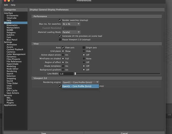172x134 pixels.
Task: Select Kinematics category
Action: [12, 25]
